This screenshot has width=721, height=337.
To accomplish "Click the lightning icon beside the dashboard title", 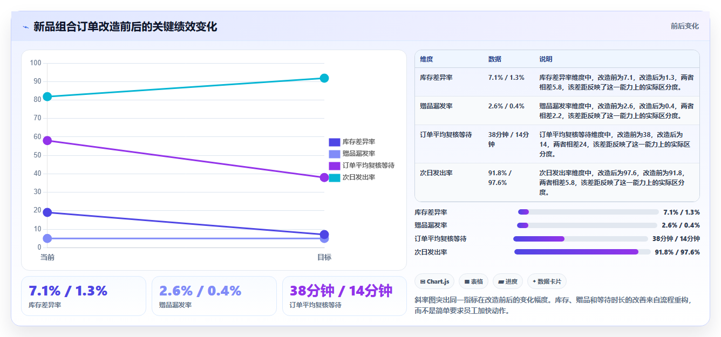I will point(25,27).
